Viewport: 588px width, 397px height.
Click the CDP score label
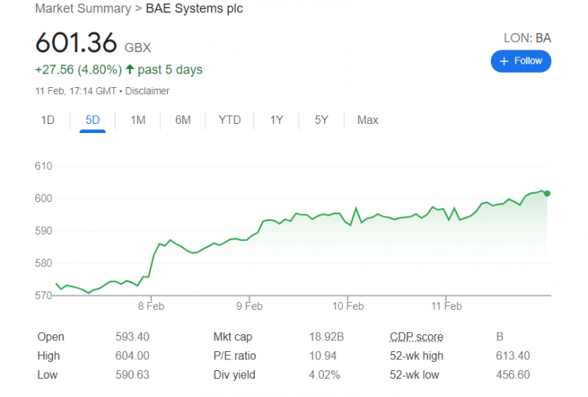point(416,337)
